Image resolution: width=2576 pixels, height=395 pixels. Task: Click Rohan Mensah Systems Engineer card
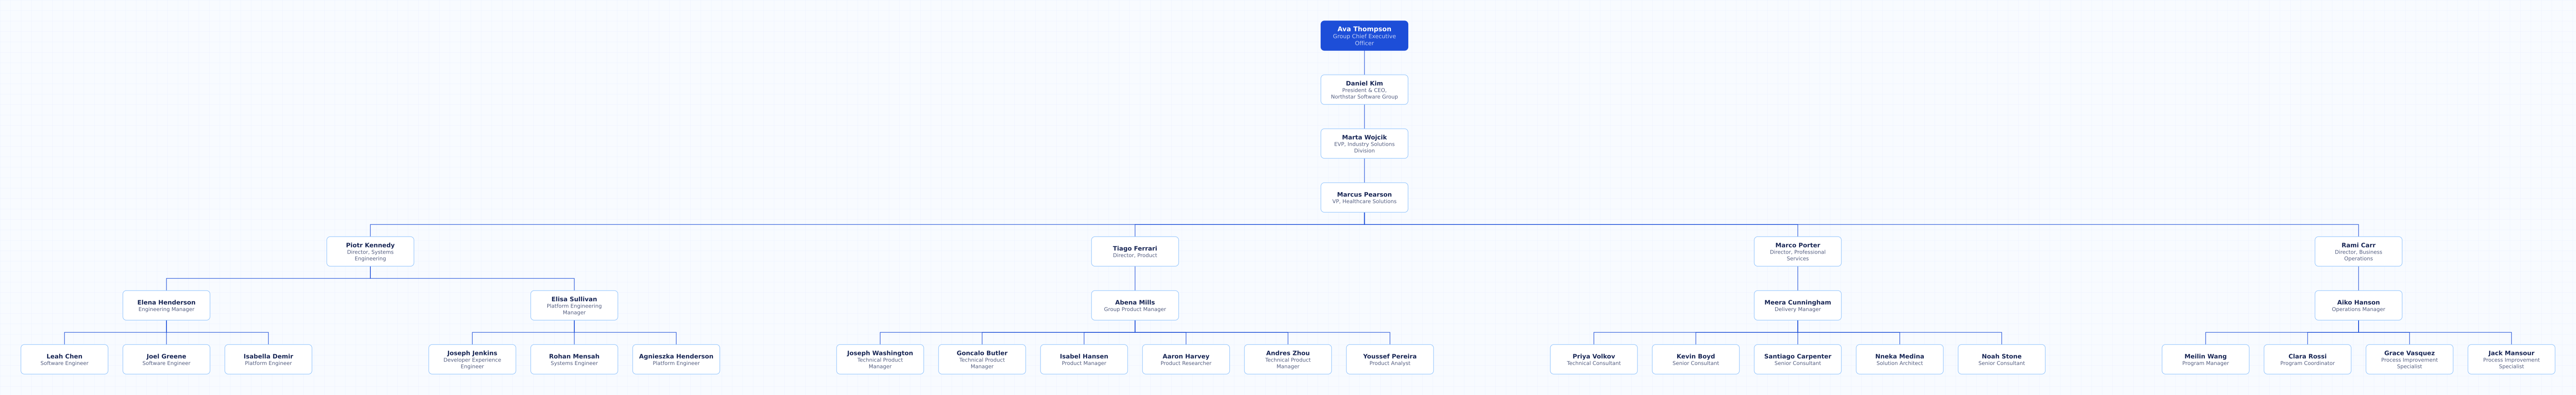point(574,359)
